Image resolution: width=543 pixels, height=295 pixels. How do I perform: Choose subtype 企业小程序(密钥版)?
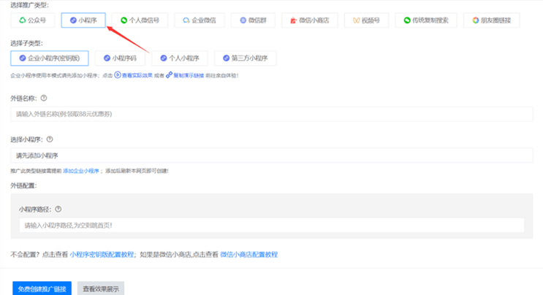[50, 58]
